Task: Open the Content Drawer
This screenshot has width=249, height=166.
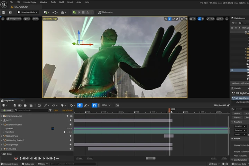Action: point(10,164)
